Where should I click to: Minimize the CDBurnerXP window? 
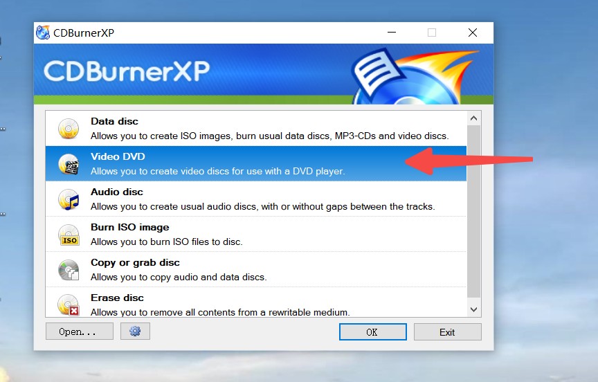pyautogui.click(x=392, y=33)
